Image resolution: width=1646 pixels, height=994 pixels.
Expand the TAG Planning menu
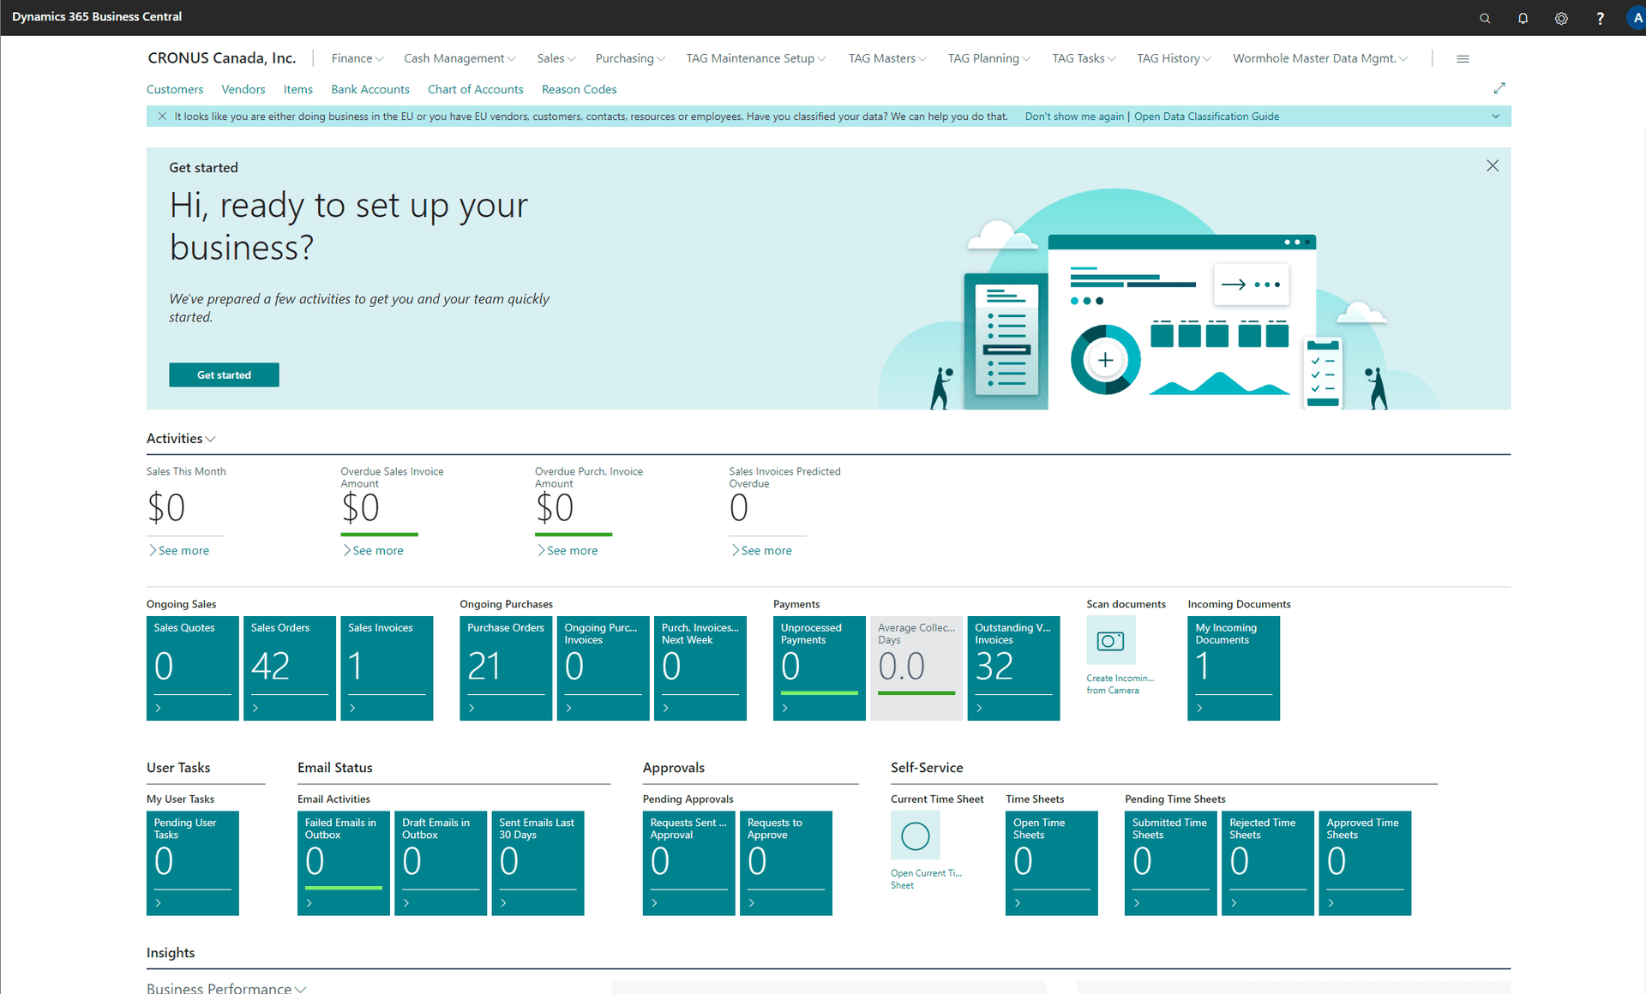pyautogui.click(x=989, y=58)
